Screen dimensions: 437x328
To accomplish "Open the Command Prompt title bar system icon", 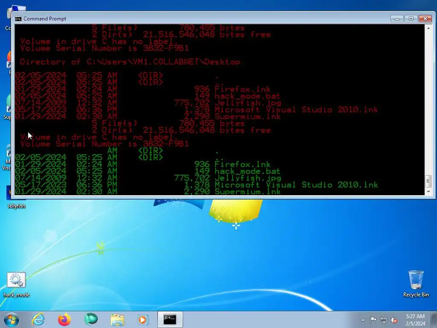I will point(18,19).
